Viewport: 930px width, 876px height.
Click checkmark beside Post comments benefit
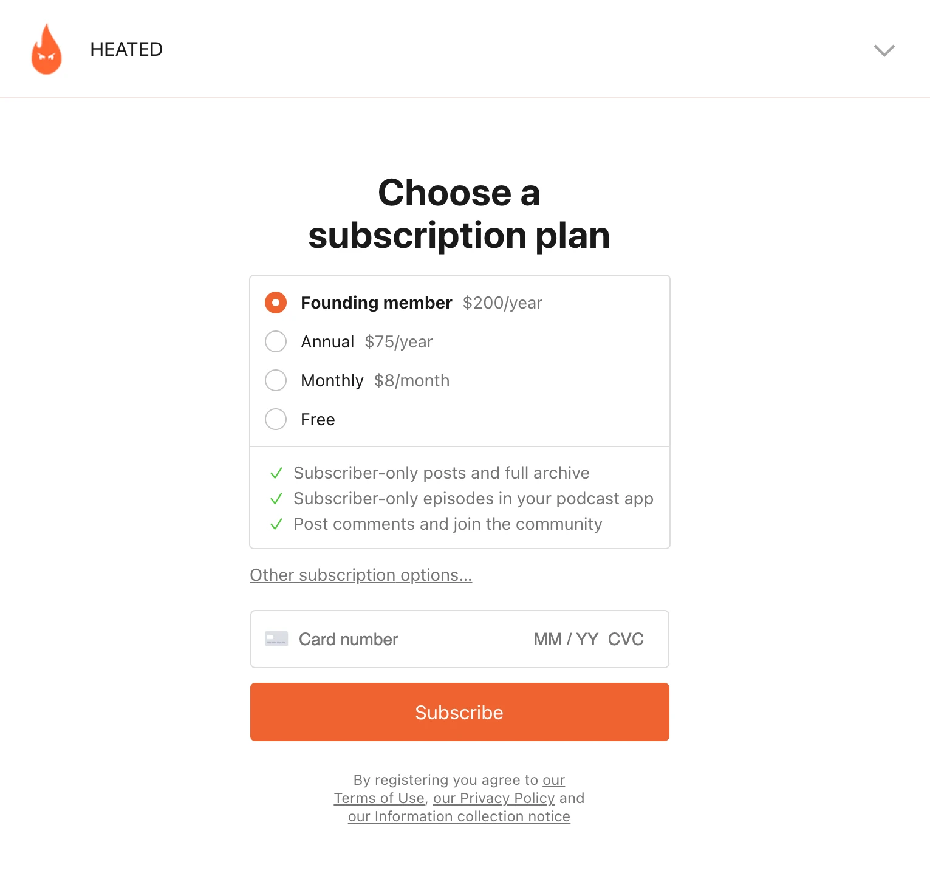click(276, 524)
